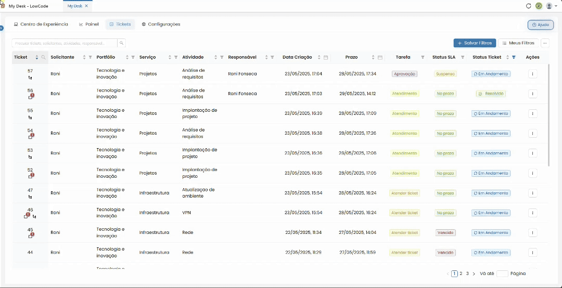The width and height of the screenshot is (562, 288).
Task: Open actions menu for ticket 54
Action: point(533,133)
